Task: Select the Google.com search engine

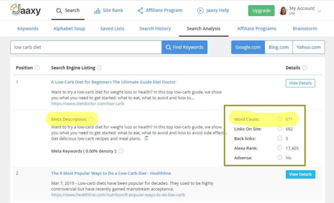Action: point(248,47)
